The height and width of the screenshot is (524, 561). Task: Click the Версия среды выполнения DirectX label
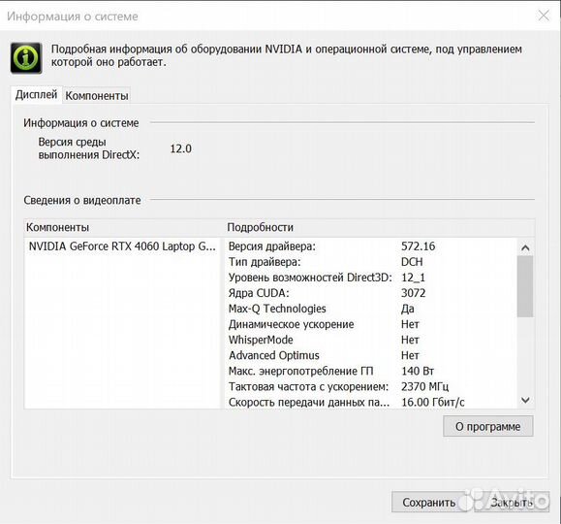coord(89,148)
